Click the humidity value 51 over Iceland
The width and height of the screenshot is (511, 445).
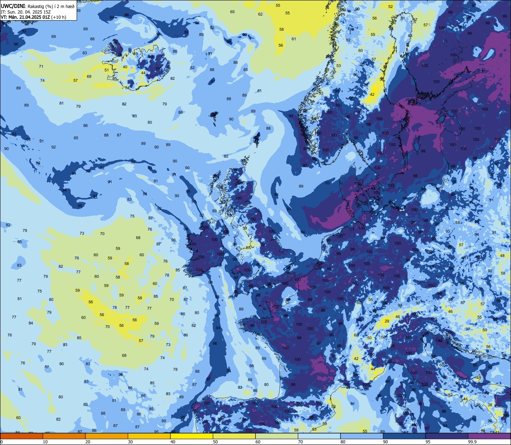tap(107, 70)
